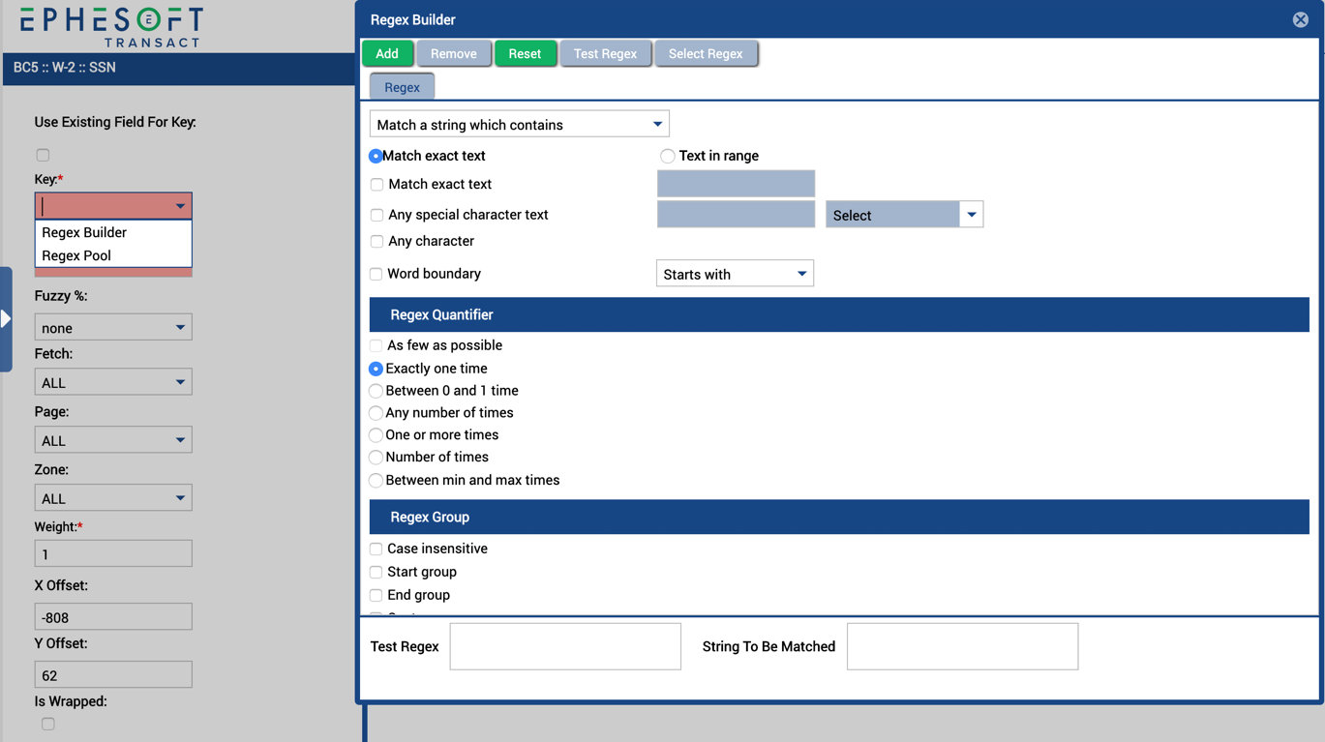The height and width of the screenshot is (742, 1325).
Task: Select Any number of times option
Action: 376,413
